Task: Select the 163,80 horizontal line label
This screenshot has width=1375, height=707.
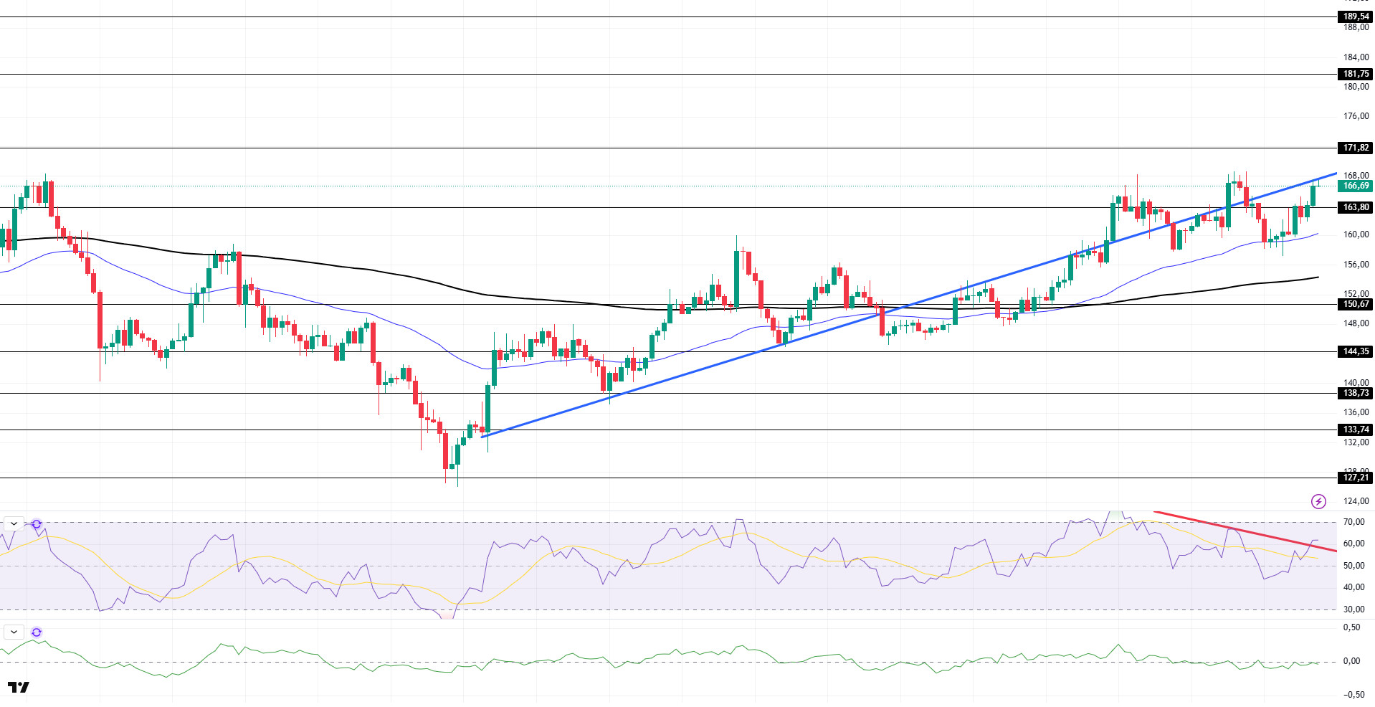Action: [1356, 207]
